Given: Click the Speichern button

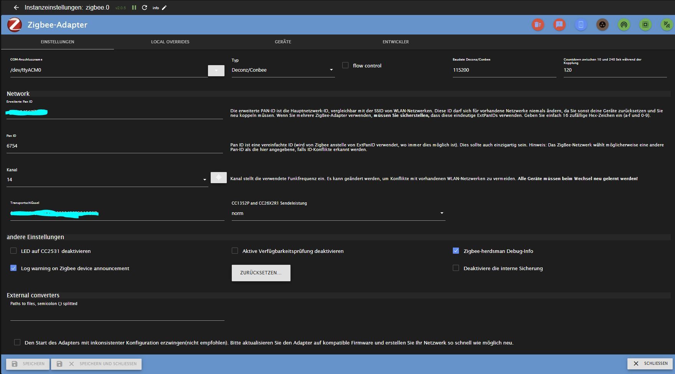Looking at the screenshot, I should coord(28,364).
